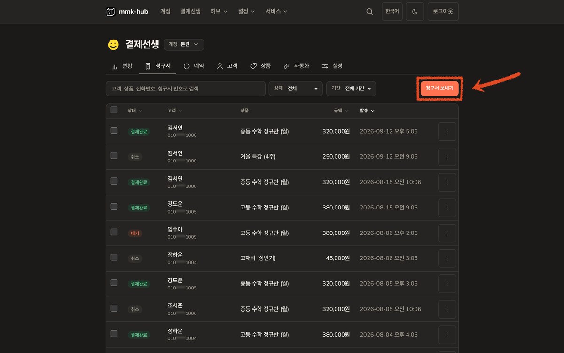The image size is (564, 353).
Task: Open row menu for 교재비 (상반기) invoice
Action: coord(447,258)
